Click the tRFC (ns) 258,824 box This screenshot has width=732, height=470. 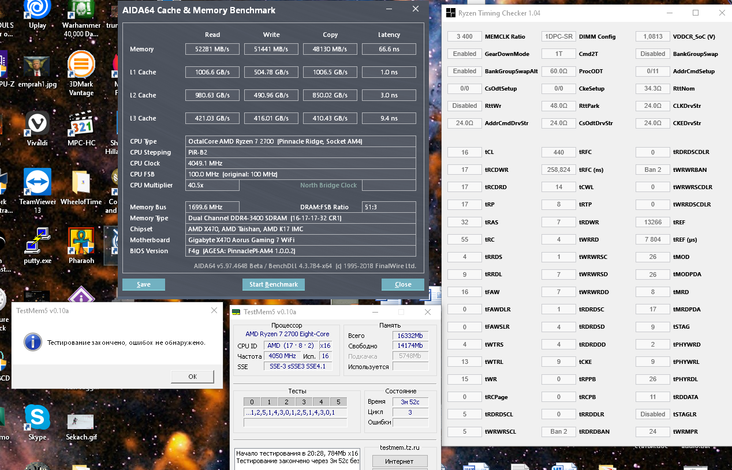coord(558,170)
